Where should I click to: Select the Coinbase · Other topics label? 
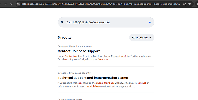pos(70,99)
